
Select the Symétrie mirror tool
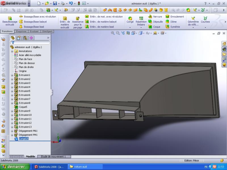(173, 27)
